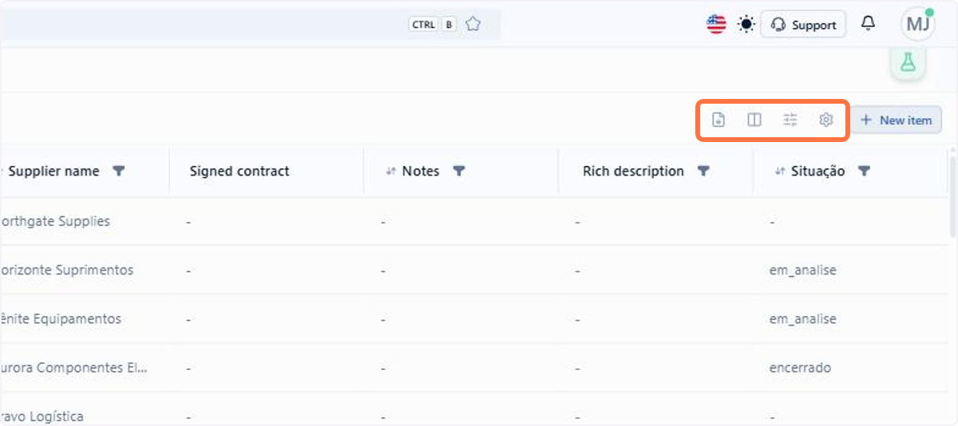Screen dimensions: 958x426
Task: Add this page to favorites with star
Action: click(x=473, y=24)
